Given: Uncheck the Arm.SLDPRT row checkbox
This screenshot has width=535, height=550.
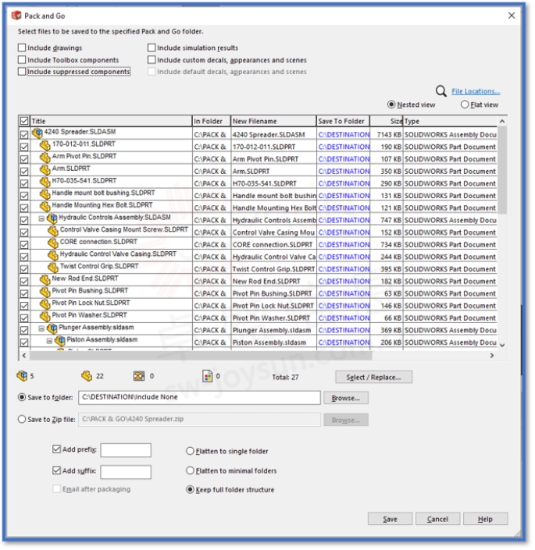Looking at the screenshot, I should pos(24,172).
